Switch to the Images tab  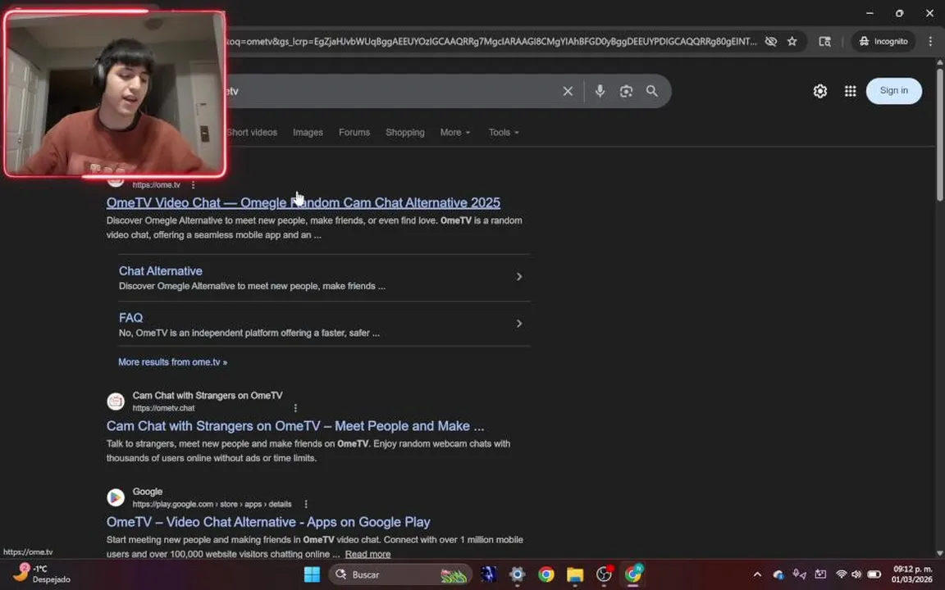308,133
